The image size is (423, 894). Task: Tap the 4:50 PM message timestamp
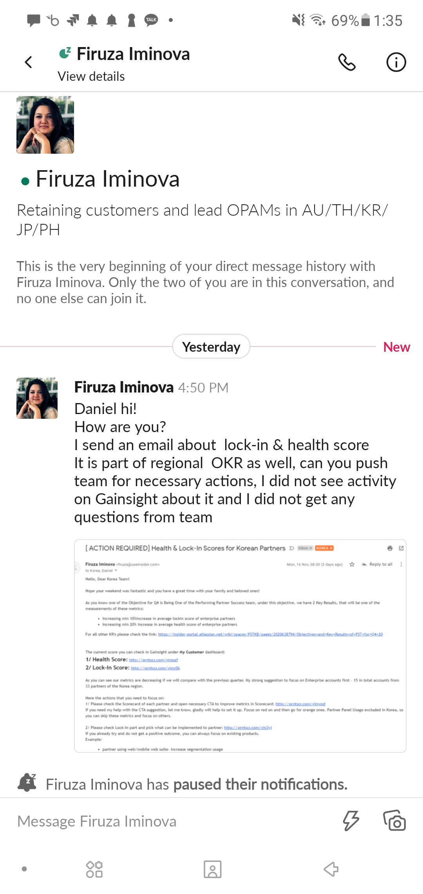203,388
